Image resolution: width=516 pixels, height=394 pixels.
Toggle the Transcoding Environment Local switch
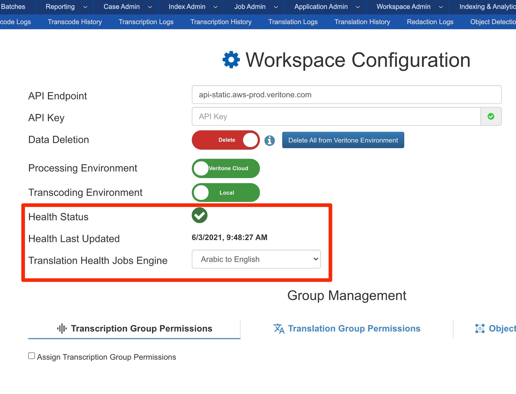(226, 192)
